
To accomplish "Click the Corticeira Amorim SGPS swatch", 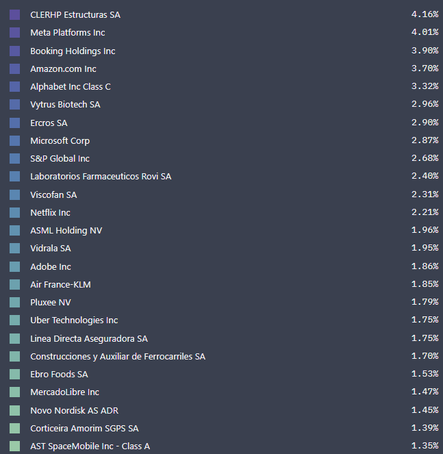I will pos(15,428).
